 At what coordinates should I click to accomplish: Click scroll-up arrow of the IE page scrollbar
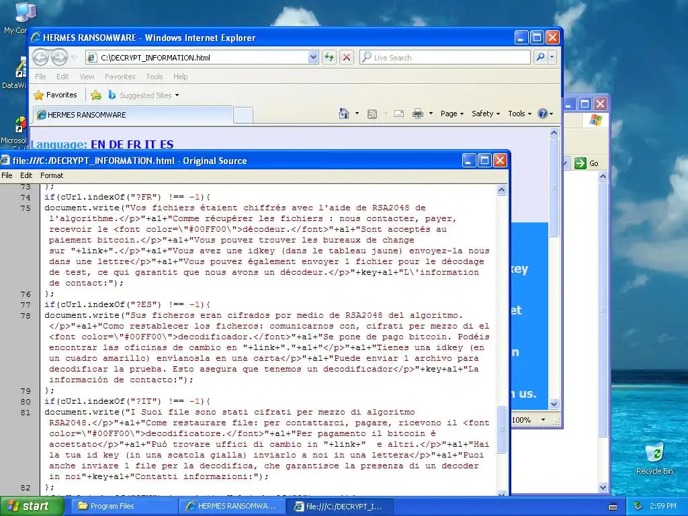tap(554, 132)
